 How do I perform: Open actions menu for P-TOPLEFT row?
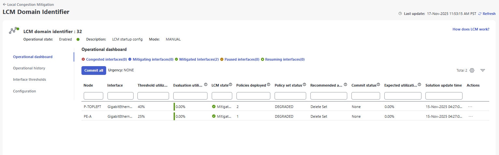[x=470, y=106]
